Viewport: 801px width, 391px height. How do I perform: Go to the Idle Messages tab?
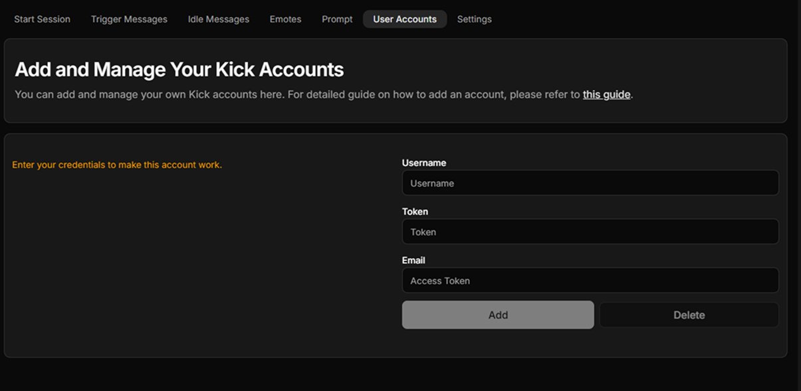click(218, 19)
